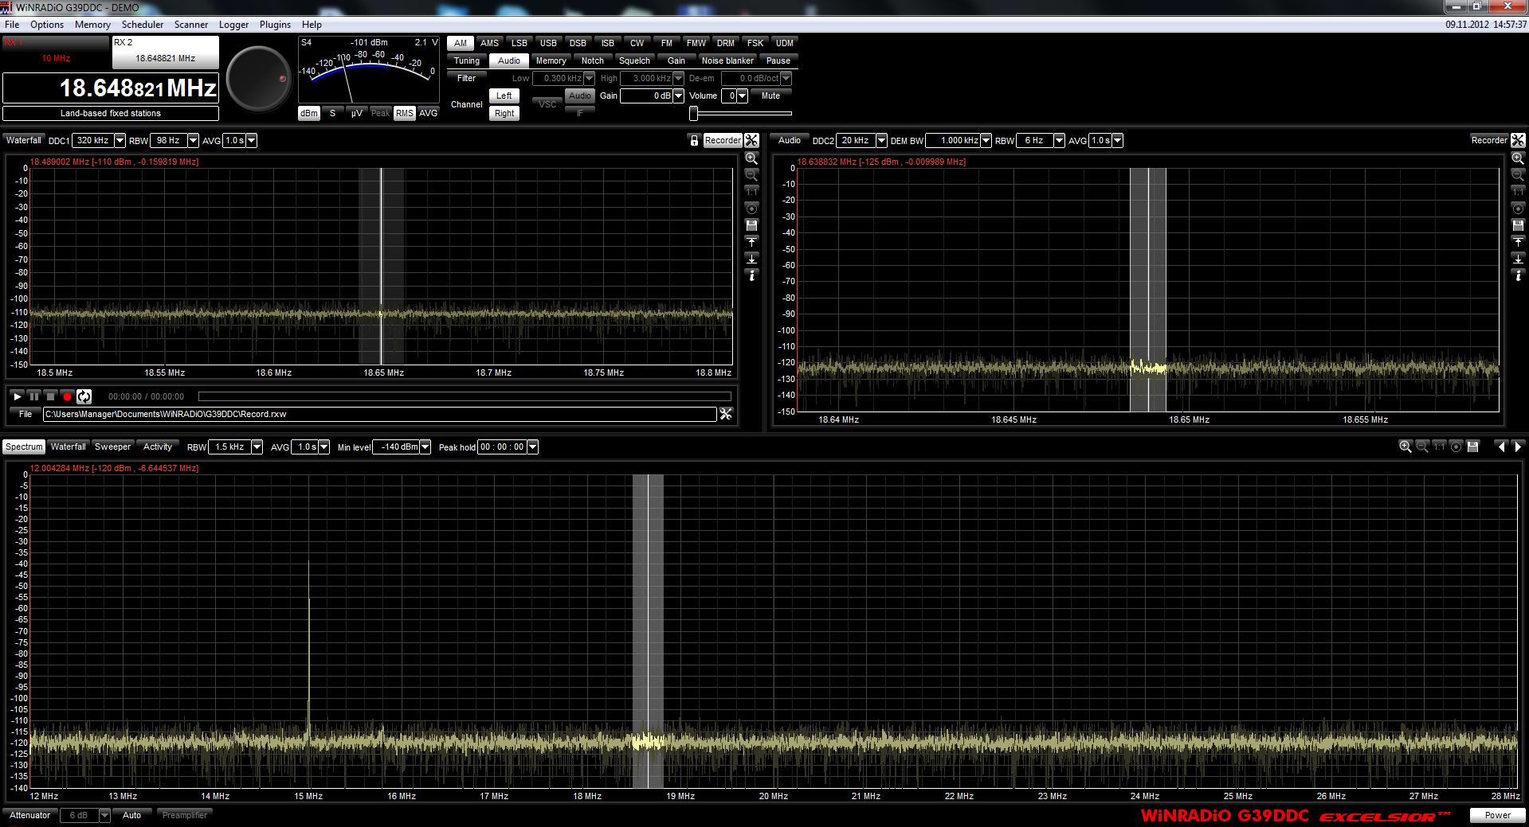This screenshot has width=1529, height=827.
Task: Click the recorder File button
Action: pyautogui.click(x=25, y=414)
